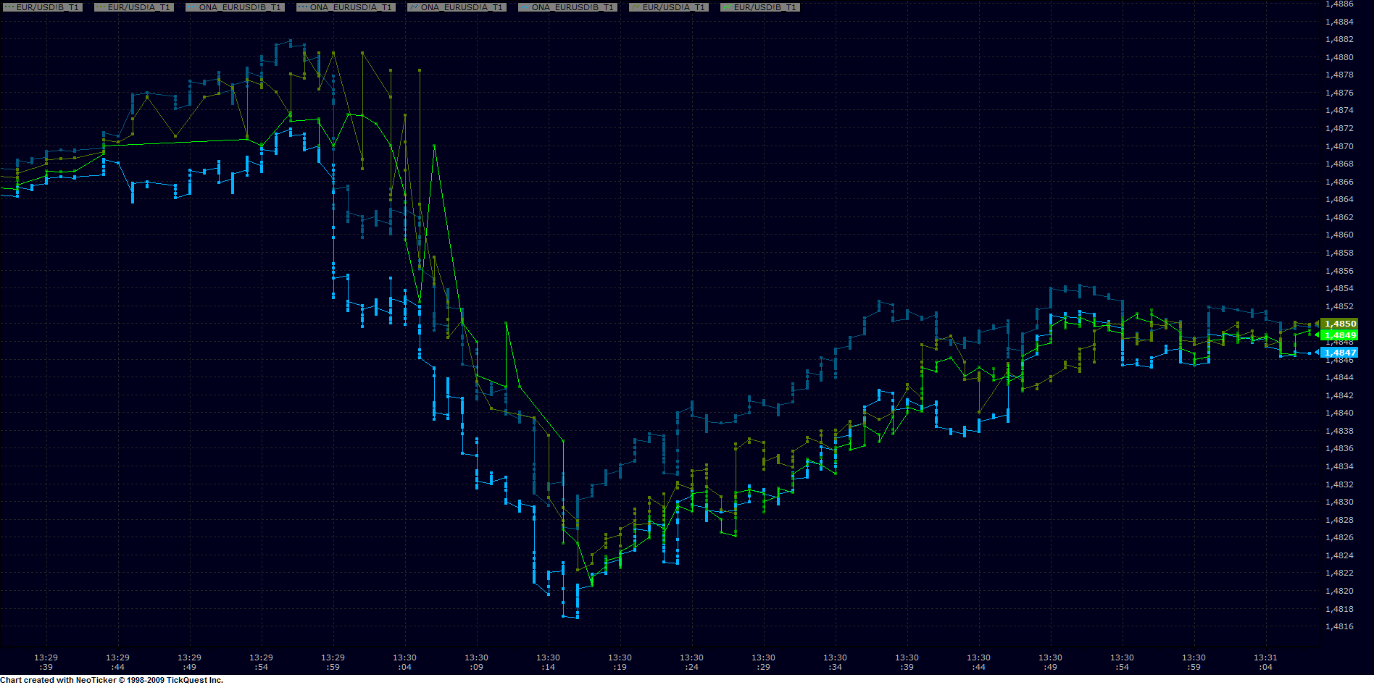Click the 13:29:59 time axis label
Image resolution: width=1374 pixels, height=685 pixels.
coord(333,663)
